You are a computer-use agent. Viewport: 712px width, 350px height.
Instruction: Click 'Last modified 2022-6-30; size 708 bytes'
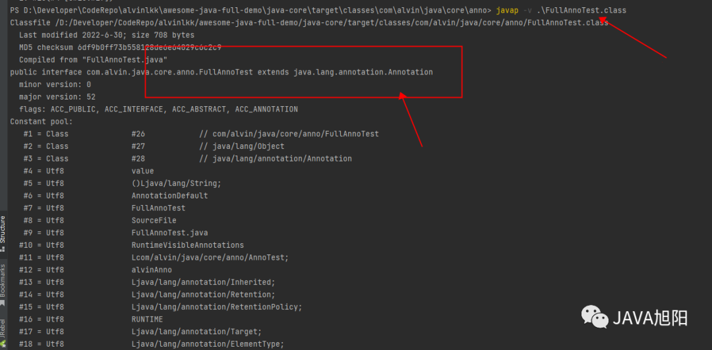coord(107,35)
